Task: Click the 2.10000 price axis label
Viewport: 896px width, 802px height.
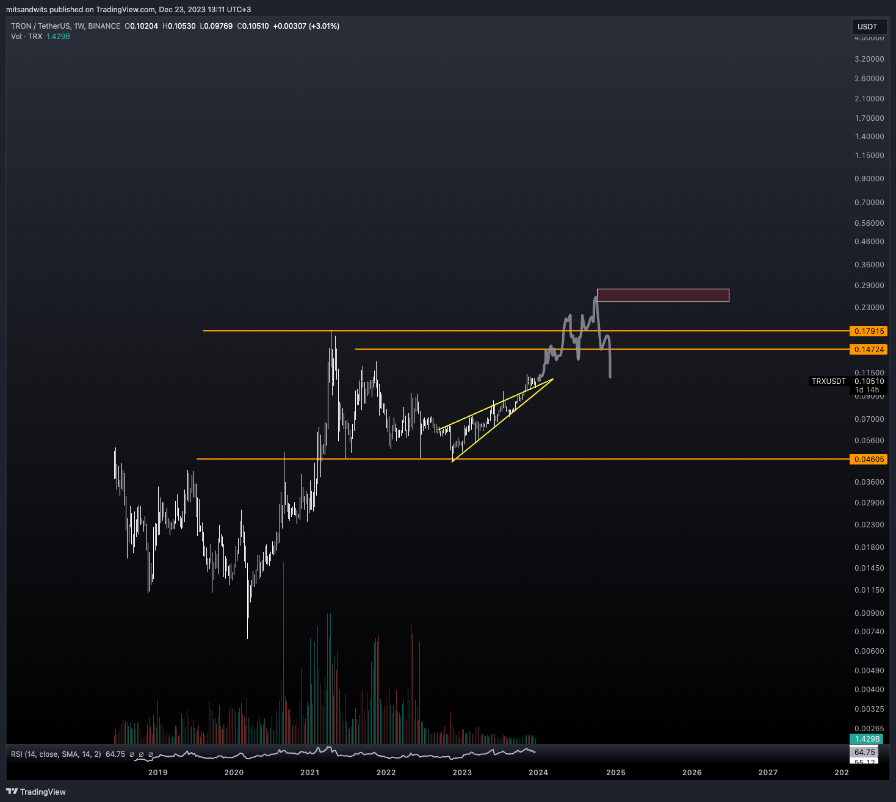Action: click(869, 99)
